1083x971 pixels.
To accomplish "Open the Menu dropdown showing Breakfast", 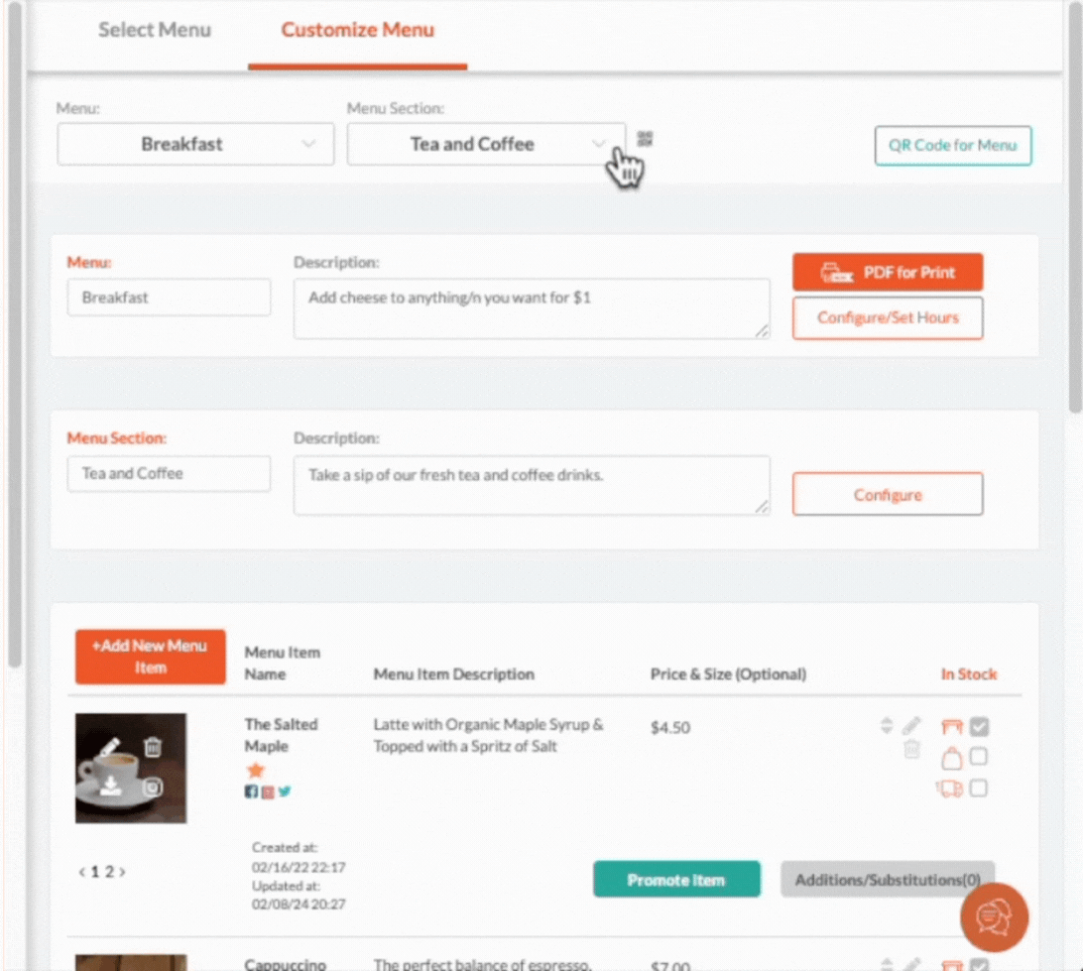I will (x=194, y=144).
